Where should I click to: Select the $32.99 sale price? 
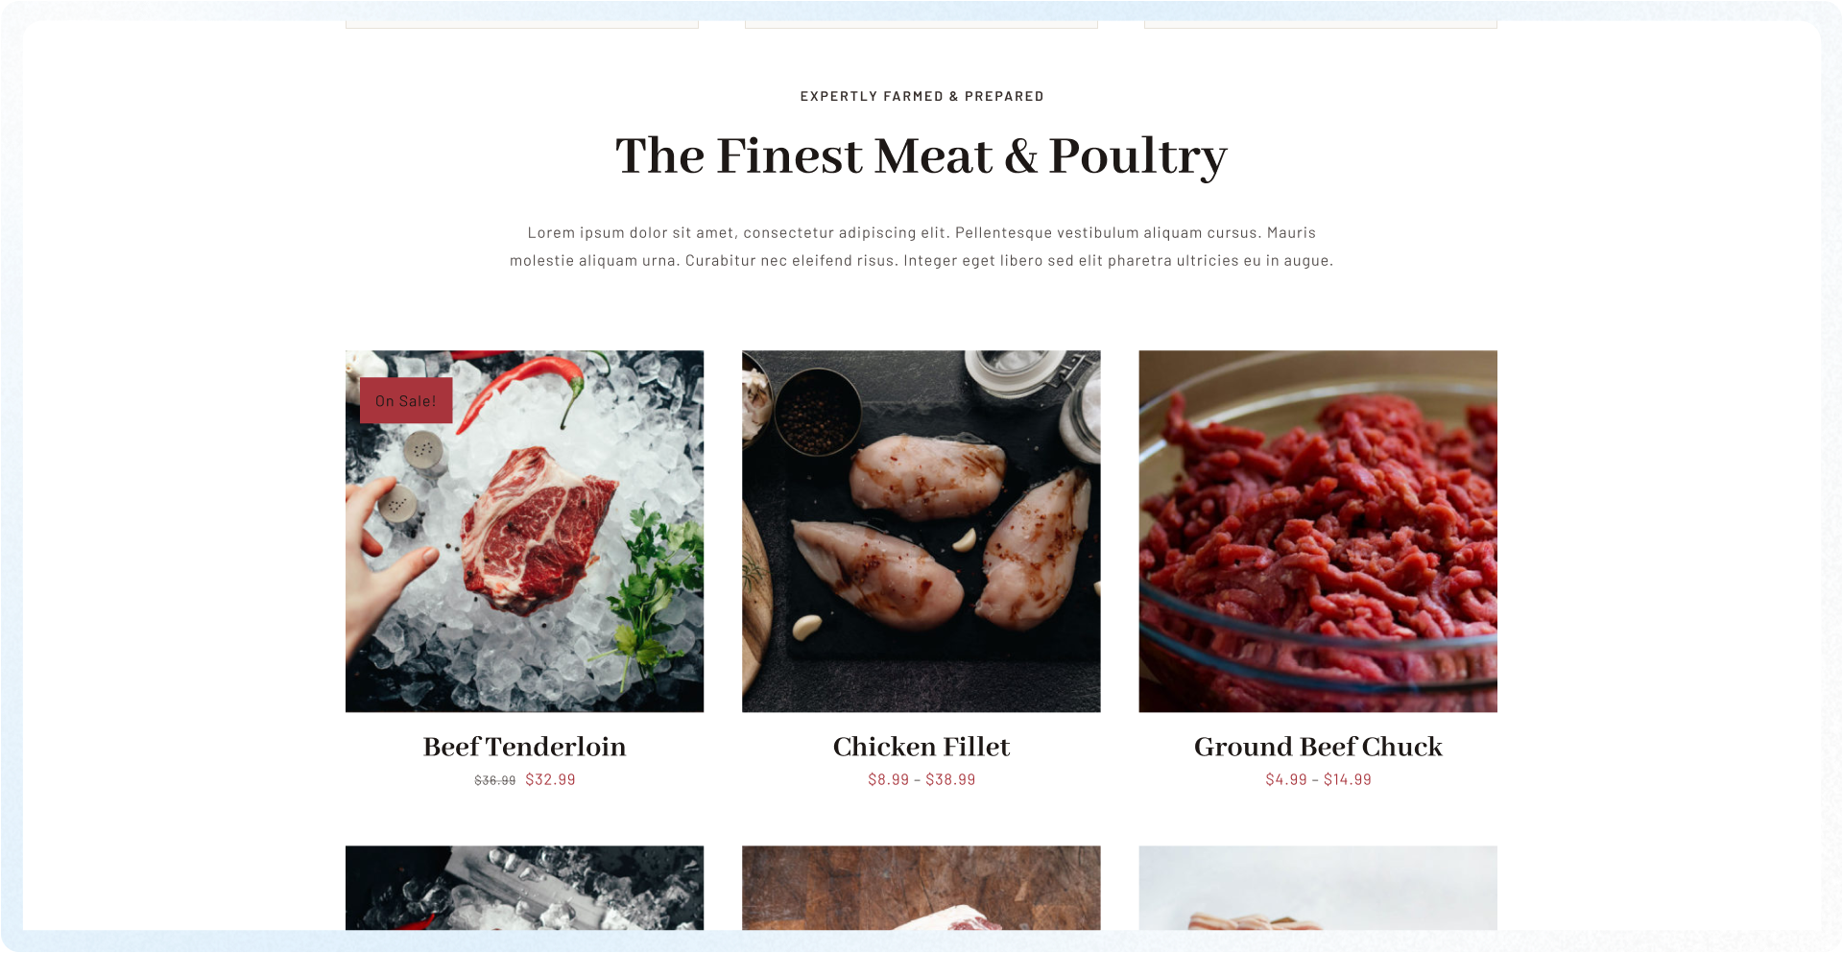(550, 779)
